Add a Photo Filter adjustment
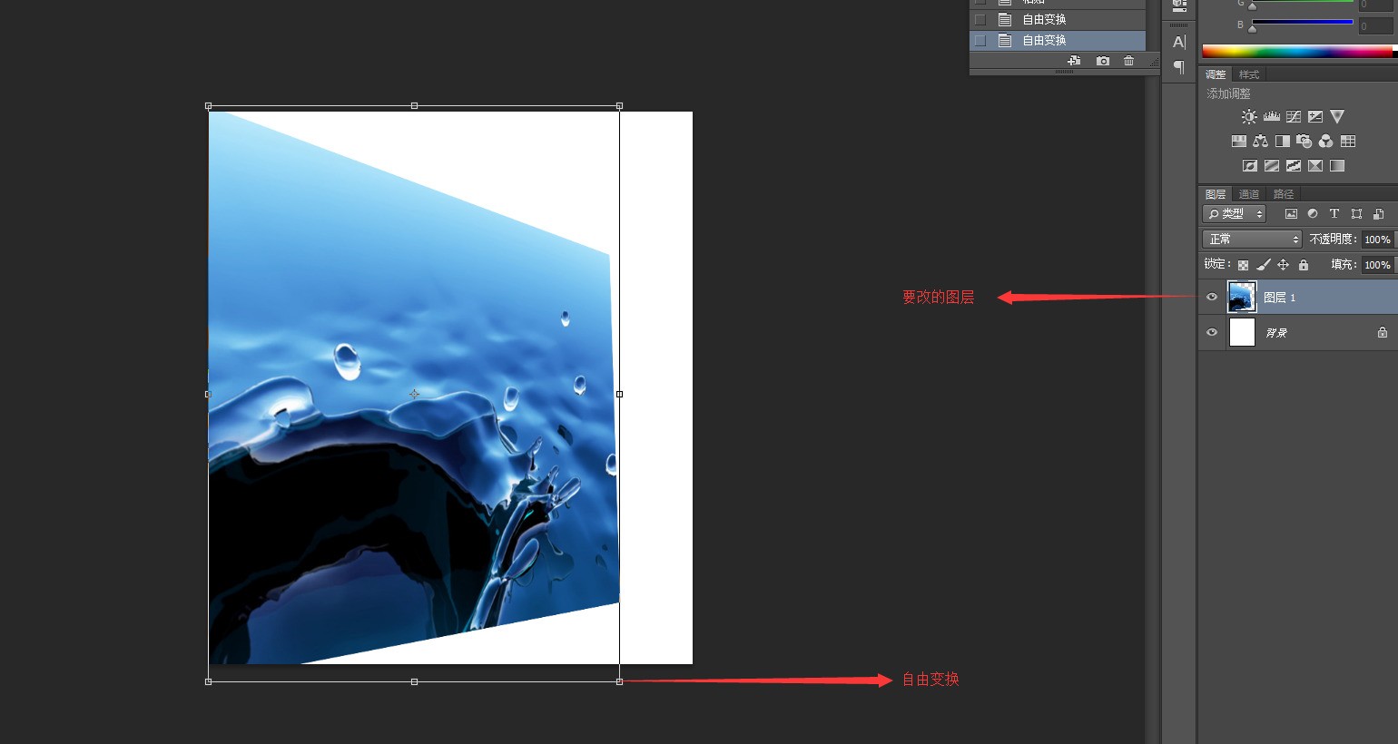The height and width of the screenshot is (744, 1398). pyautogui.click(x=1304, y=142)
